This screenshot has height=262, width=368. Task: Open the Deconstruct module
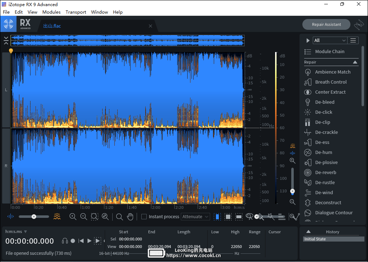click(323, 203)
